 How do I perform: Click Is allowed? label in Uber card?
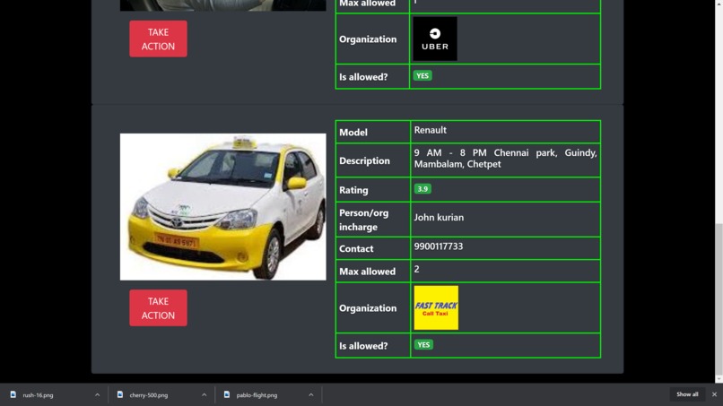(363, 77)
